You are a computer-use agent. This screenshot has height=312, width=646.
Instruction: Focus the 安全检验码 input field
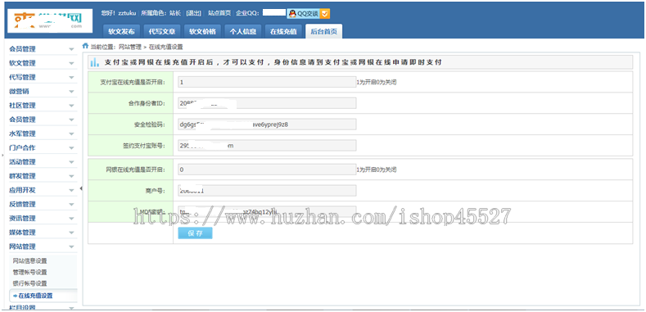click(267, 124)
